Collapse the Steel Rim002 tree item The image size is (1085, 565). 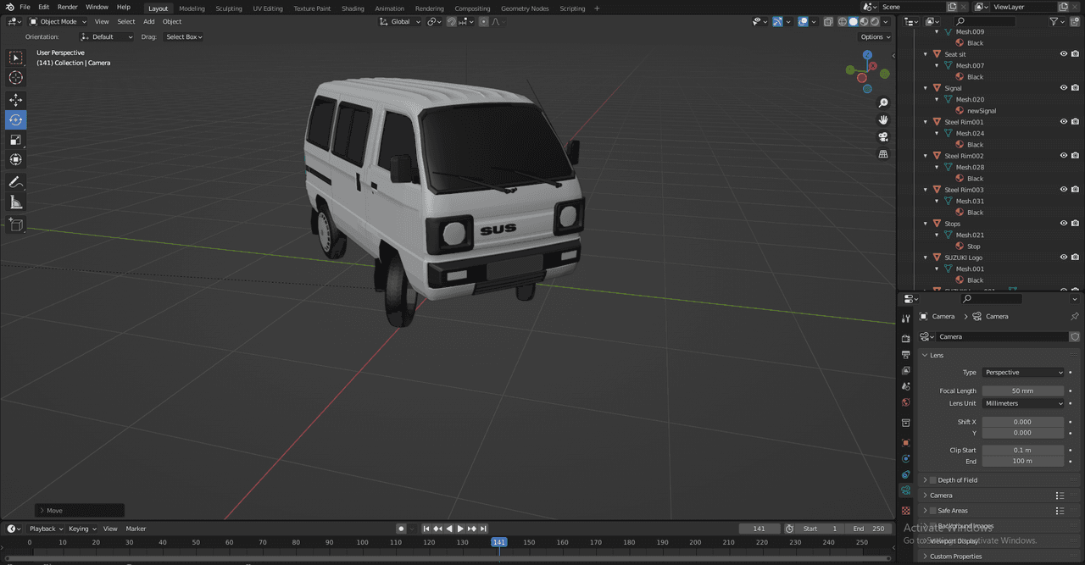pos(926,156)
